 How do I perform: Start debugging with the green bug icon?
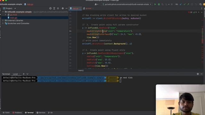(x=159, y=4)
